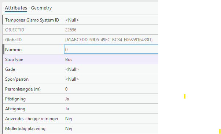Screen dimensions: 221x134
Task: Select the Påstigning field label
Action: coord(15,99)
